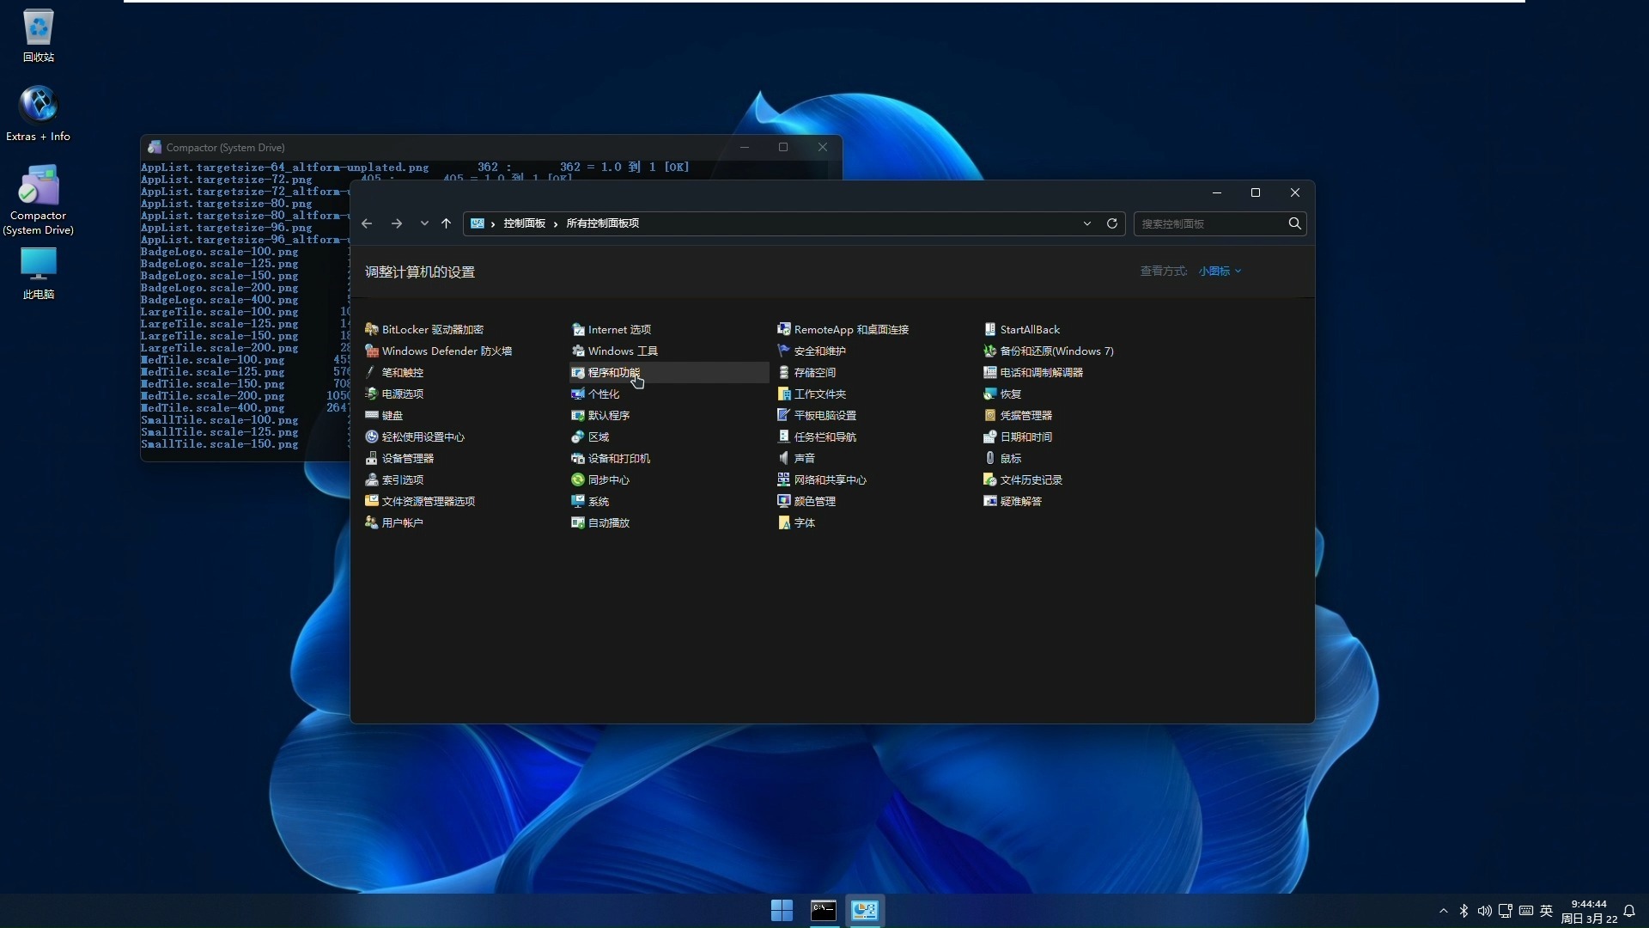This screenshot has width=1649, height=928.
Task: Click 默认程序 icon
Action: [578, 416]
